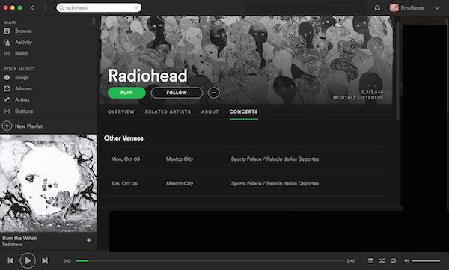This screenshot has height=270, width=449.
Task: Click the Other Venues heading
Action: 123,138
